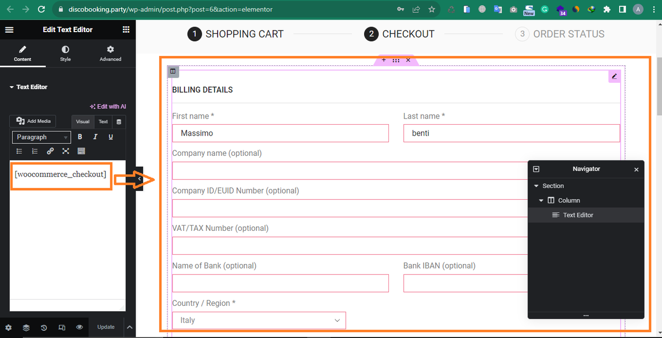Click the Edit with AI link
Screen dimensions: 662x338
pyautogui.click(x=108, y=107)
